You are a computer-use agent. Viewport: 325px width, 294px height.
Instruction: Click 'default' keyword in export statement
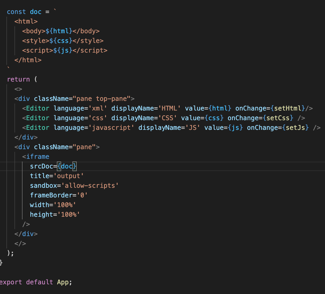[x=40, y=282]
